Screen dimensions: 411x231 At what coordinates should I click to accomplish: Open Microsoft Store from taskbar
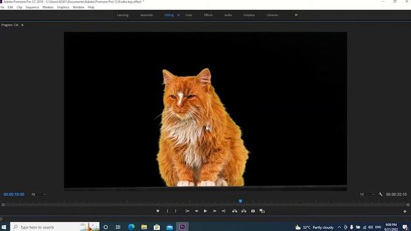coord(157,227)
